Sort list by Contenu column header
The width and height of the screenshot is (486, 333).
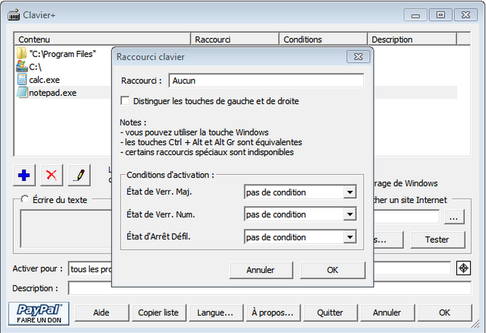coord(103,40)
